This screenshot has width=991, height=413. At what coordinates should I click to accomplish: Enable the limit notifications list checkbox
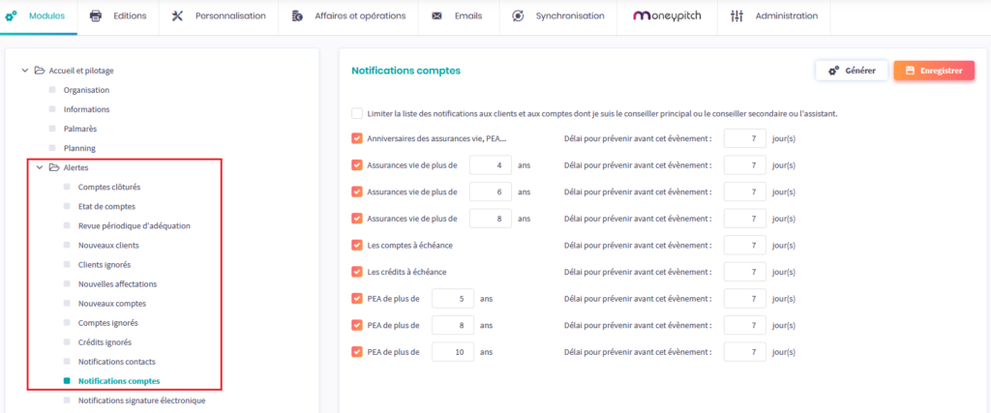[358, 113]
